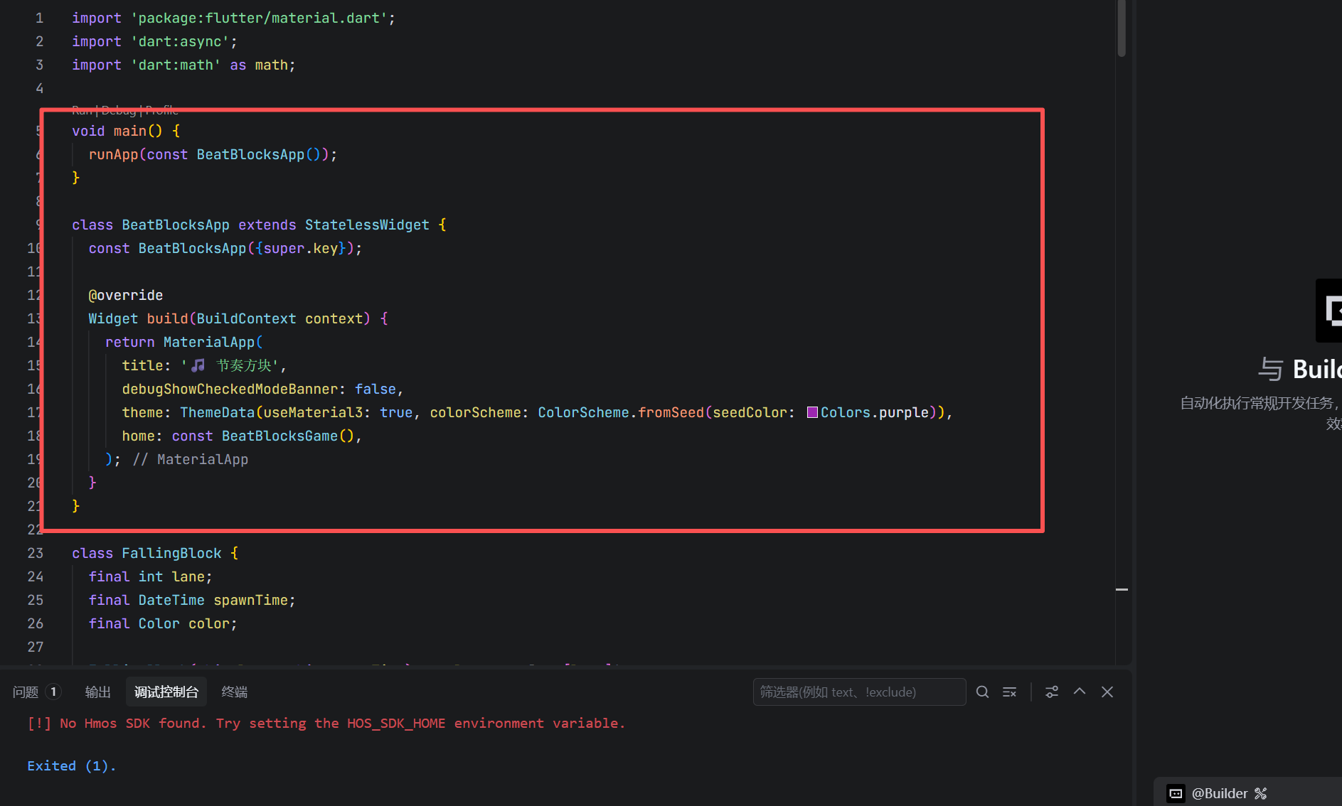Focus the 筛选器 filter input field

coord(859,692)
